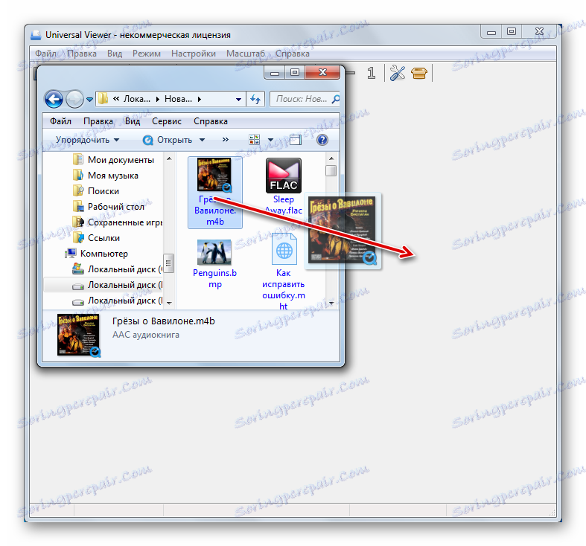
Task: Open Вид menu in Explorer window
Action: click(x=133, y=121)
